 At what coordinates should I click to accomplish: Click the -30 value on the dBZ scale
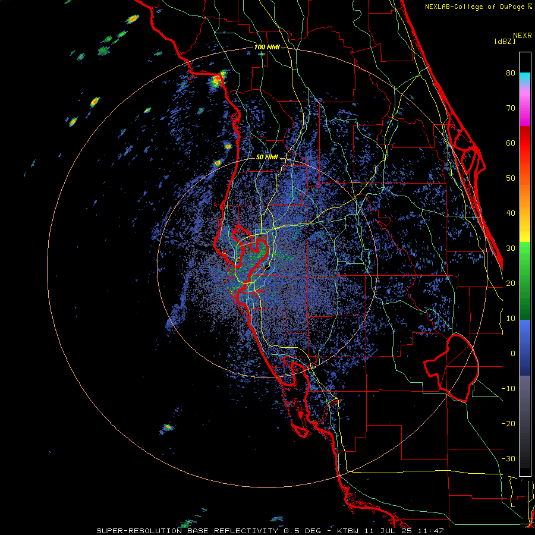pos(508,459)
